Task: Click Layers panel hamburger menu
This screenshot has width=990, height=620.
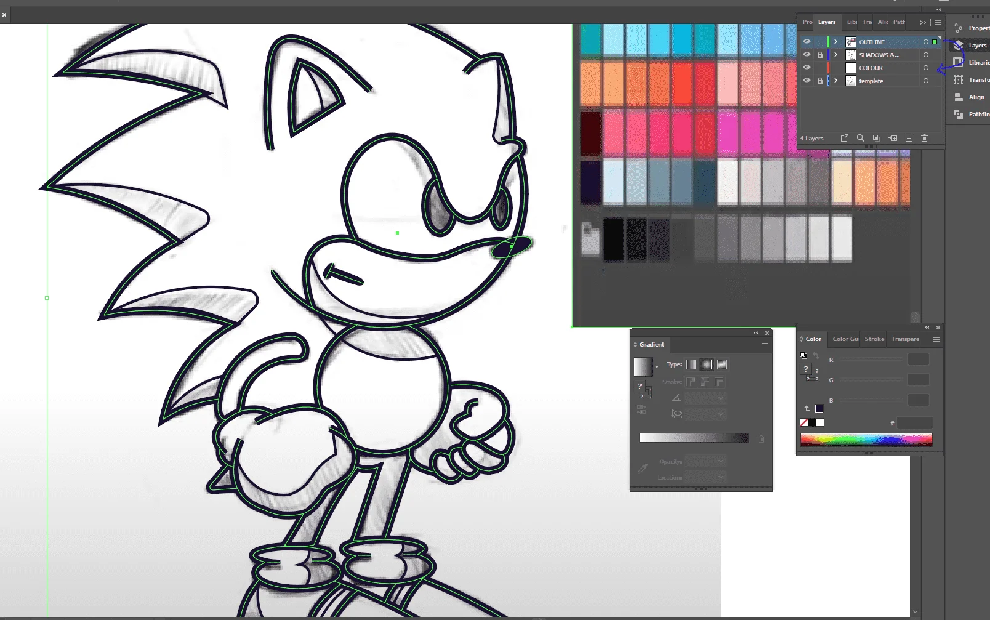Action: tap(938, 22)
